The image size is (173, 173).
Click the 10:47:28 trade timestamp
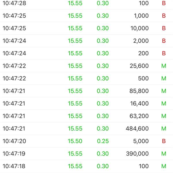(x=14, y=3)
